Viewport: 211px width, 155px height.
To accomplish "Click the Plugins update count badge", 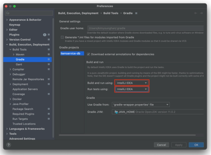I will (x=45, y=35).
